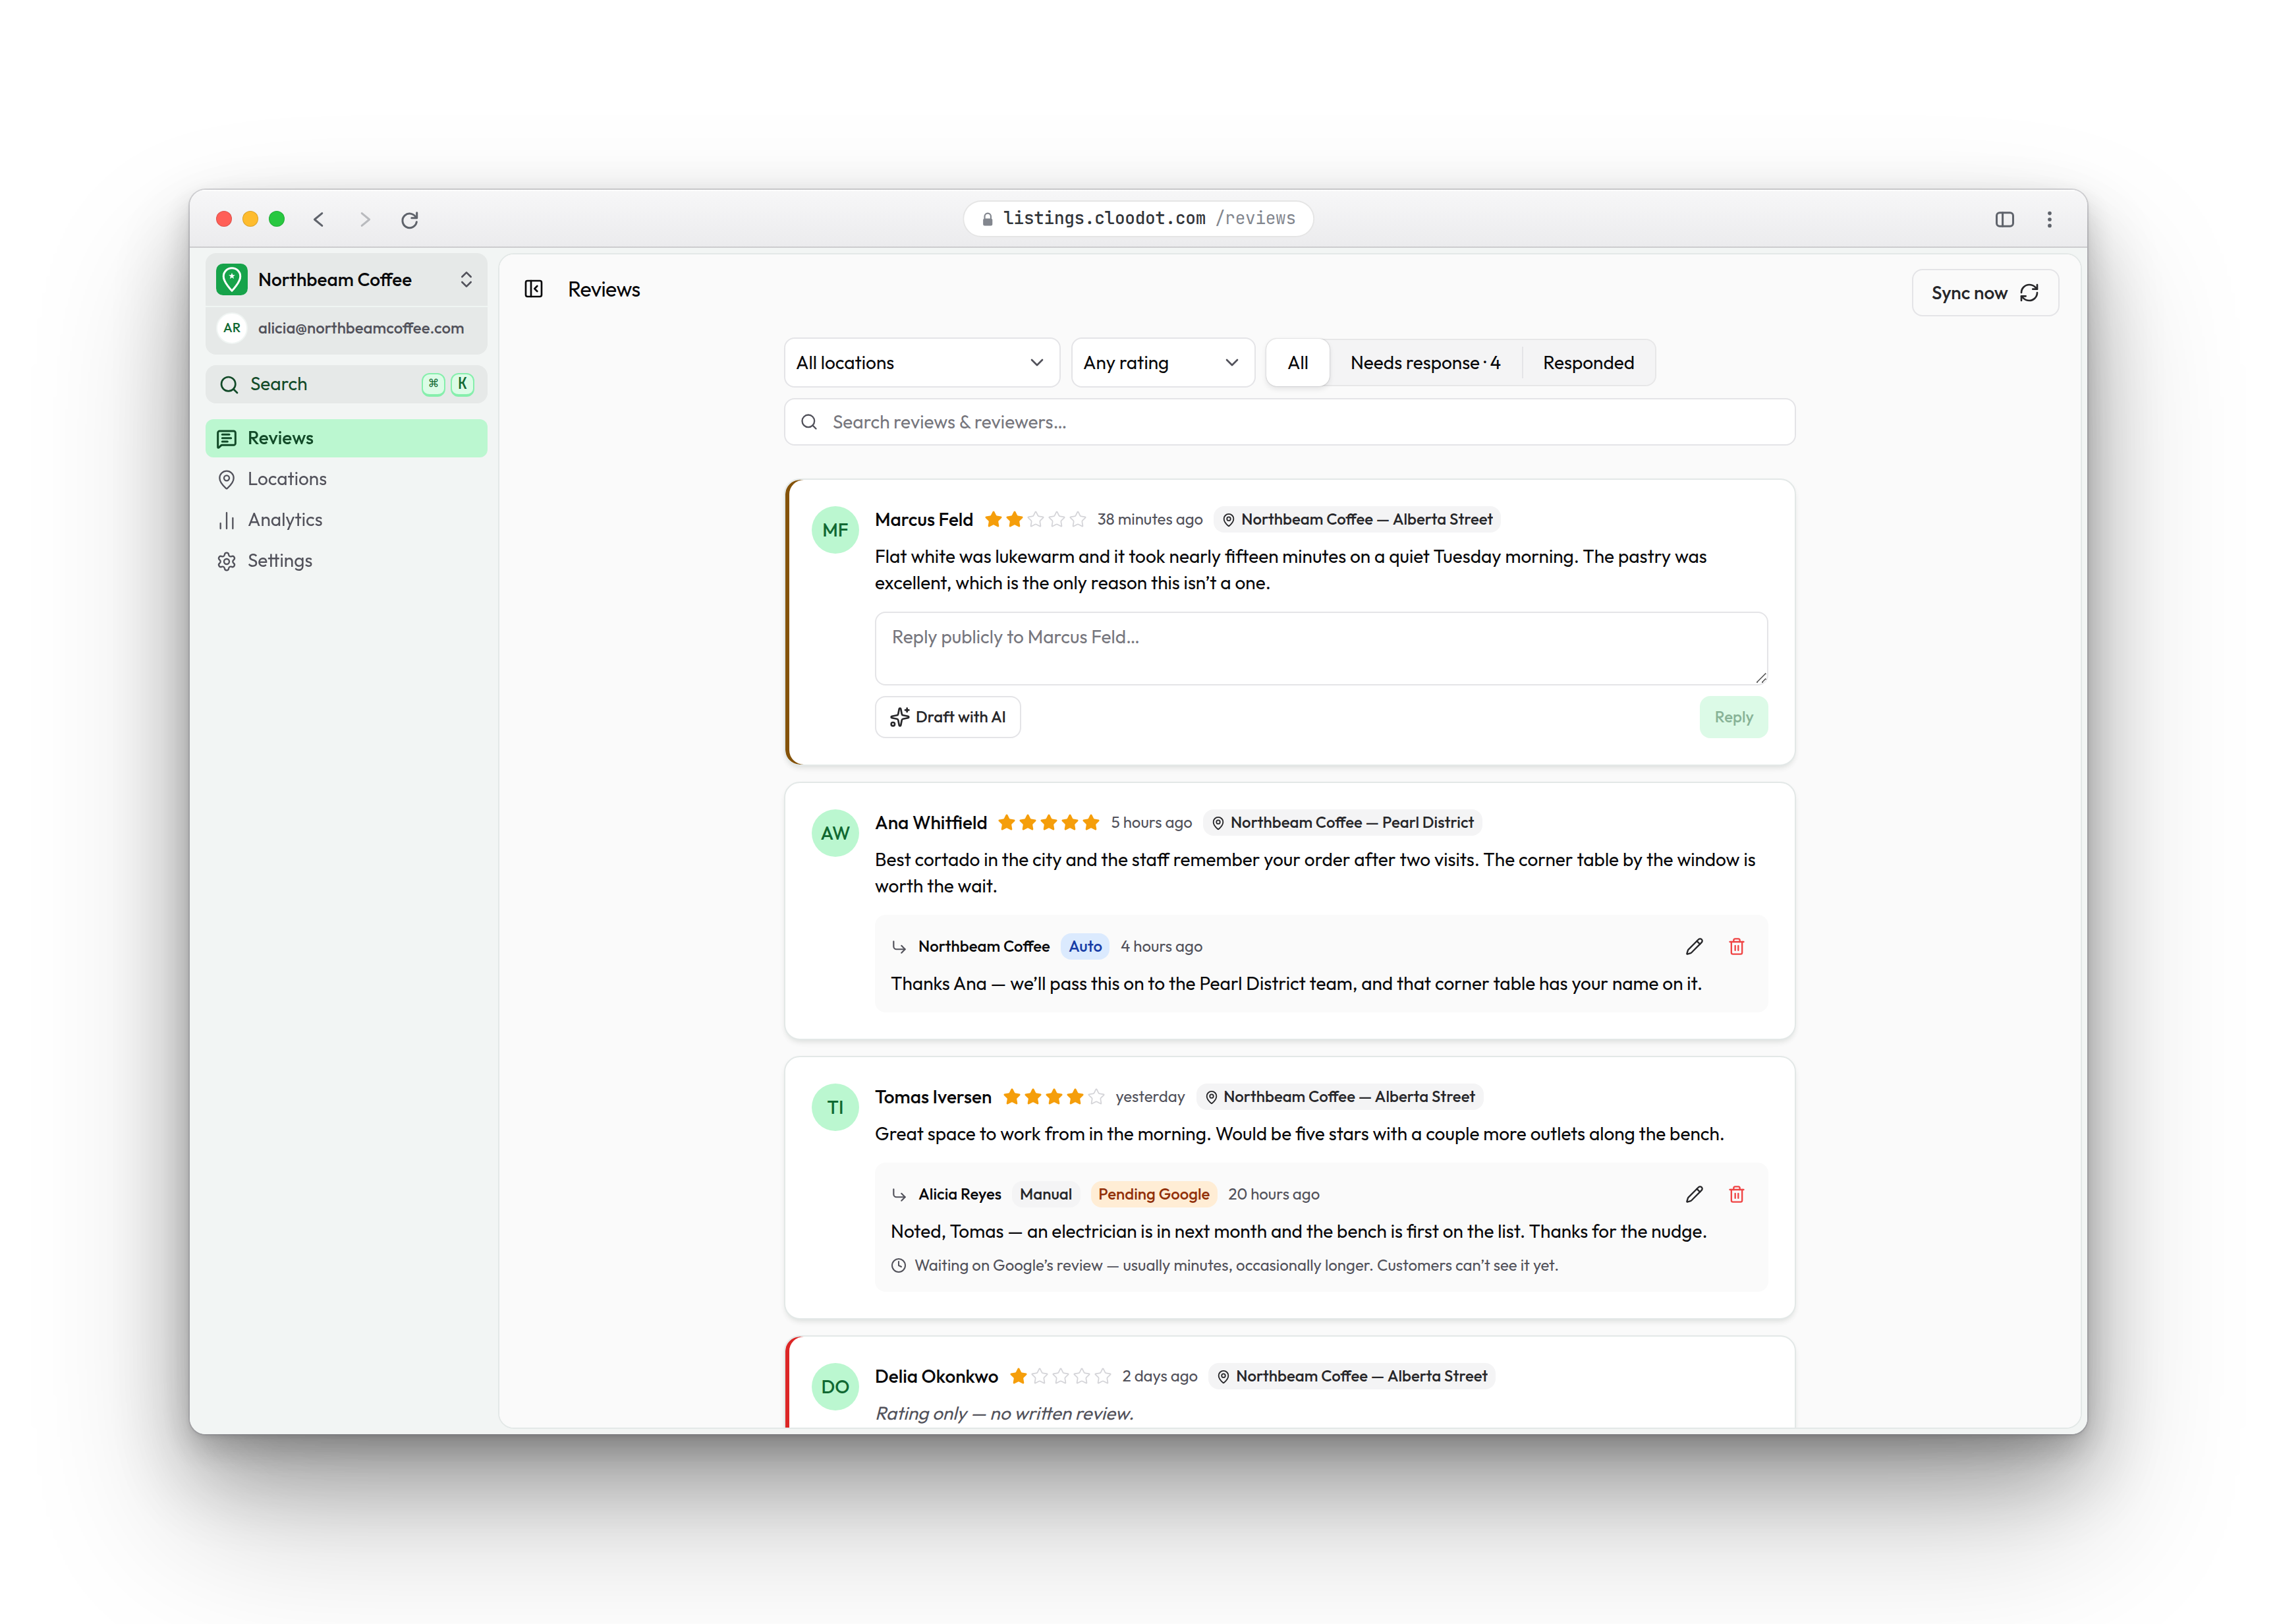
Task: Click Draft with AI button
Action: [947, 717]
